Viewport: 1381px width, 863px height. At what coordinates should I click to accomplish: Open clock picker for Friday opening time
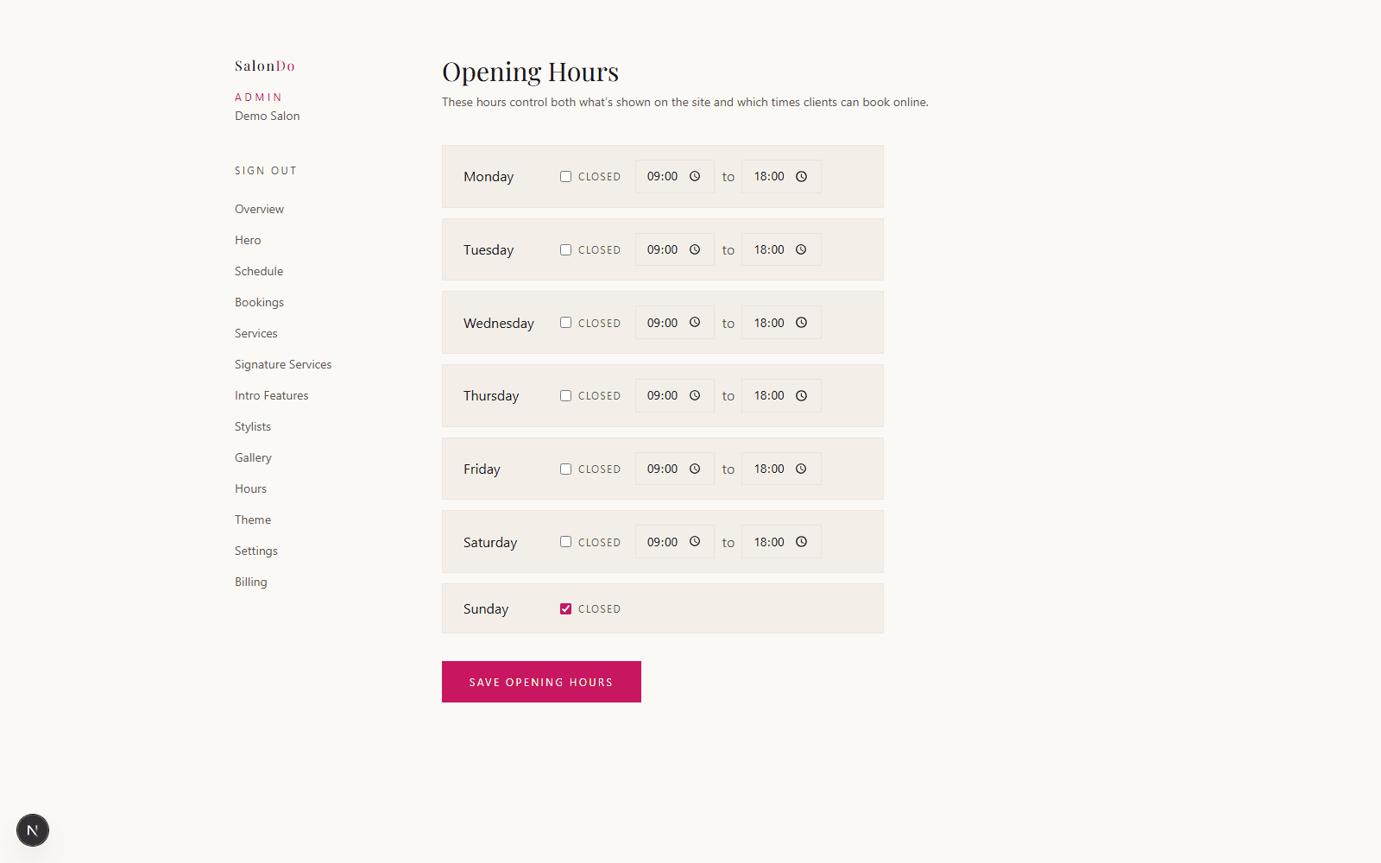click(x=695, y=469)
